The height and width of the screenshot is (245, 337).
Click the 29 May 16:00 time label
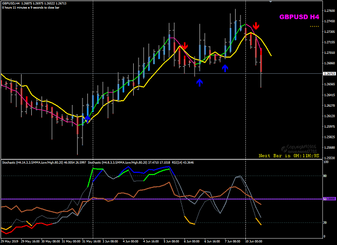coord(30,242)
